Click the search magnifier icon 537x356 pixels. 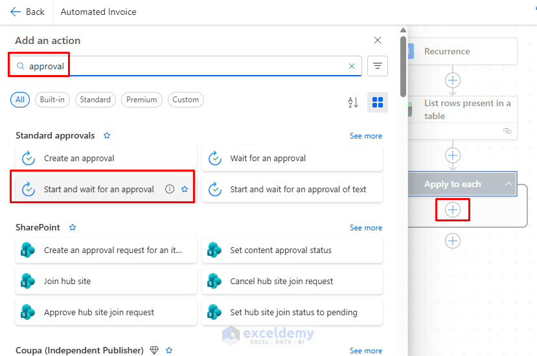point(21,66)
